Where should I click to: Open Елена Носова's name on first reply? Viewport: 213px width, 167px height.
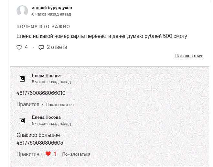pos(46,75)
